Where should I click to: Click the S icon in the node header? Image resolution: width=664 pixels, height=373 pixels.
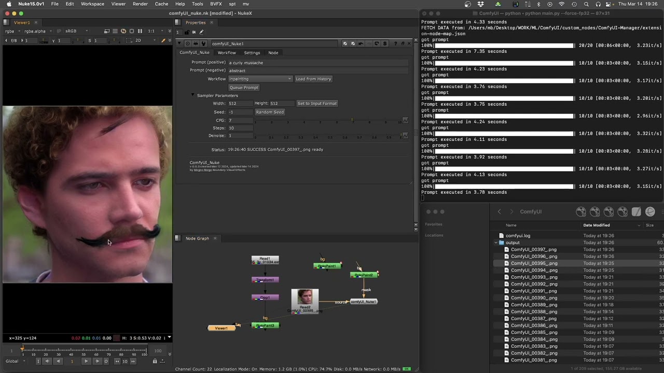click(x=384, y=44)
